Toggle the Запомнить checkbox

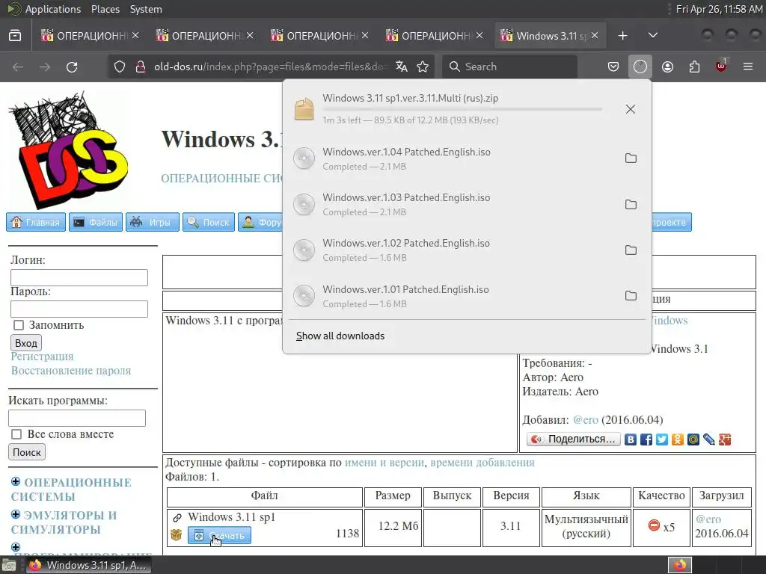(19, 325)
